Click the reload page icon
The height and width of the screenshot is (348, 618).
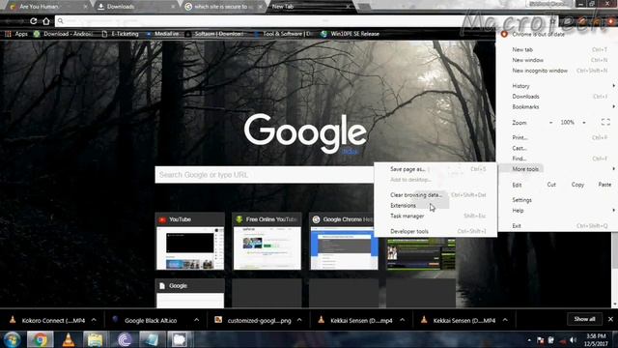click(34, 21)
